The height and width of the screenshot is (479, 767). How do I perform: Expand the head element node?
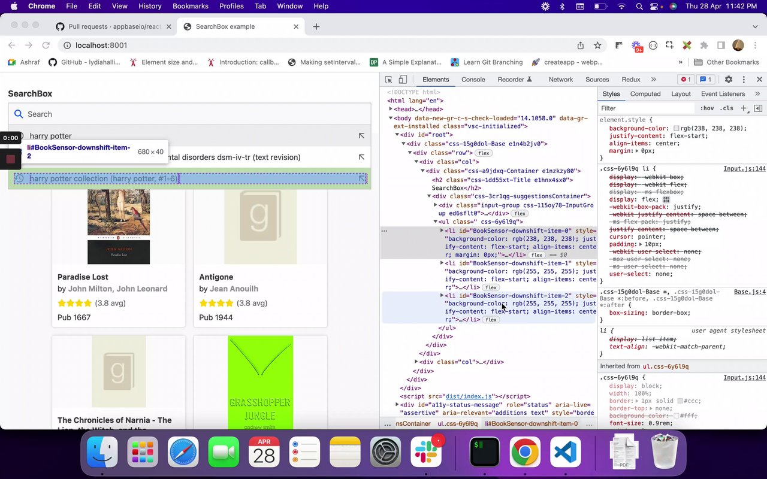coord(391,110)
